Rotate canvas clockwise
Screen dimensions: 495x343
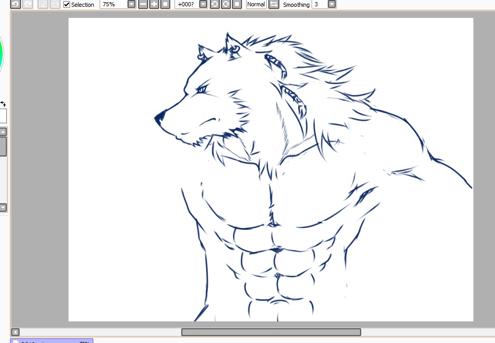click(x=226, y=4)
